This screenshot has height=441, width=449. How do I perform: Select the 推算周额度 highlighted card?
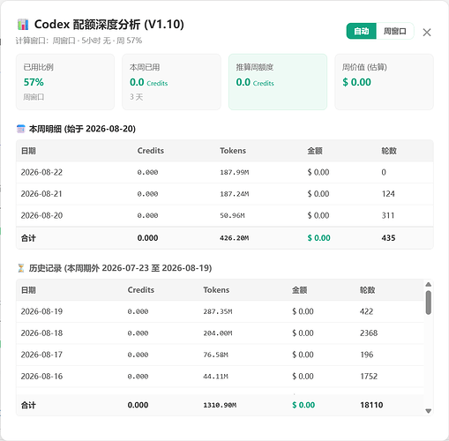[x=278, y=82]
